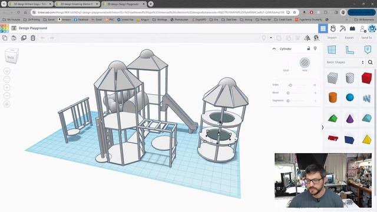Click the Tinkercad logo
Image resolution: width=377 pixels, height=212 pixels.
click(x=5, y=28)
